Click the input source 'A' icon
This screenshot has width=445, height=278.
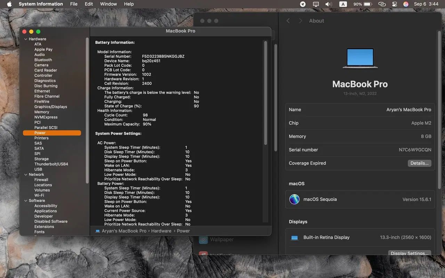(343, 4)
